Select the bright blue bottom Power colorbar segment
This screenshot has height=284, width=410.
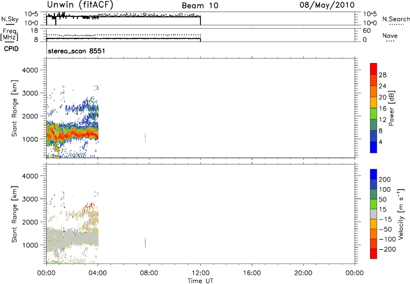coord(374,147)
